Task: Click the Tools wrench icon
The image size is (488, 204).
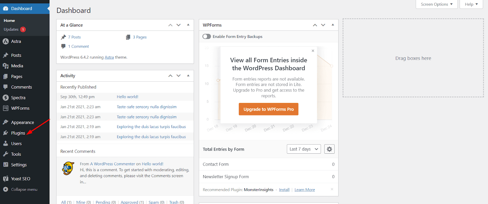Action: [5, 154]
